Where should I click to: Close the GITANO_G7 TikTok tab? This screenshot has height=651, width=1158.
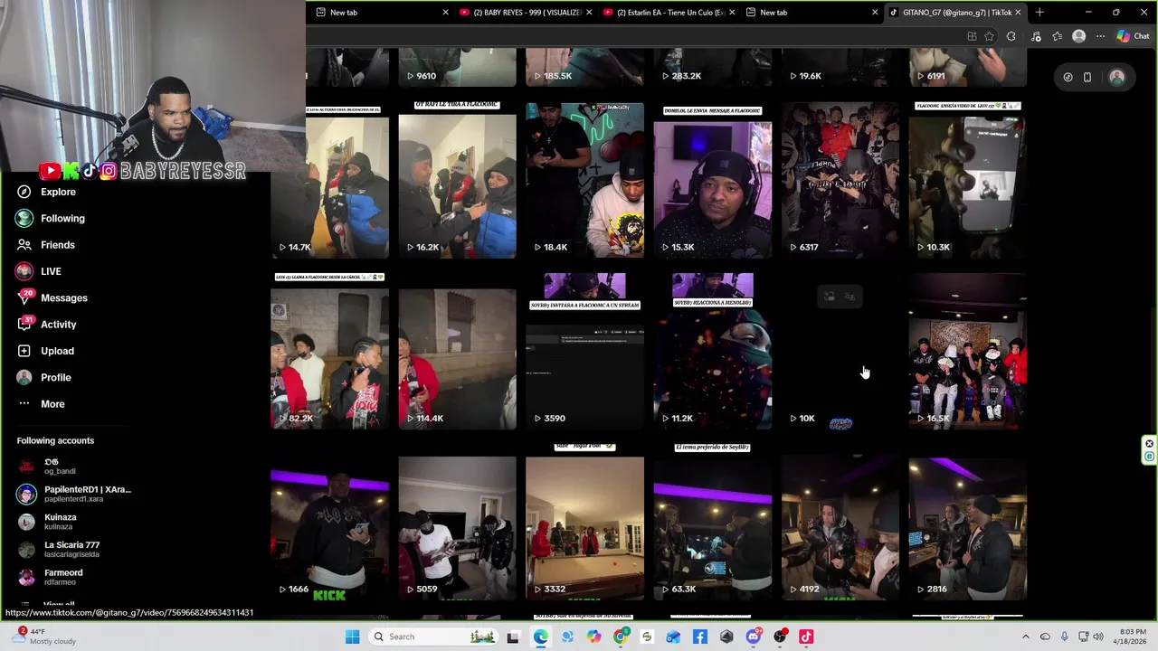coord(1018,13)
